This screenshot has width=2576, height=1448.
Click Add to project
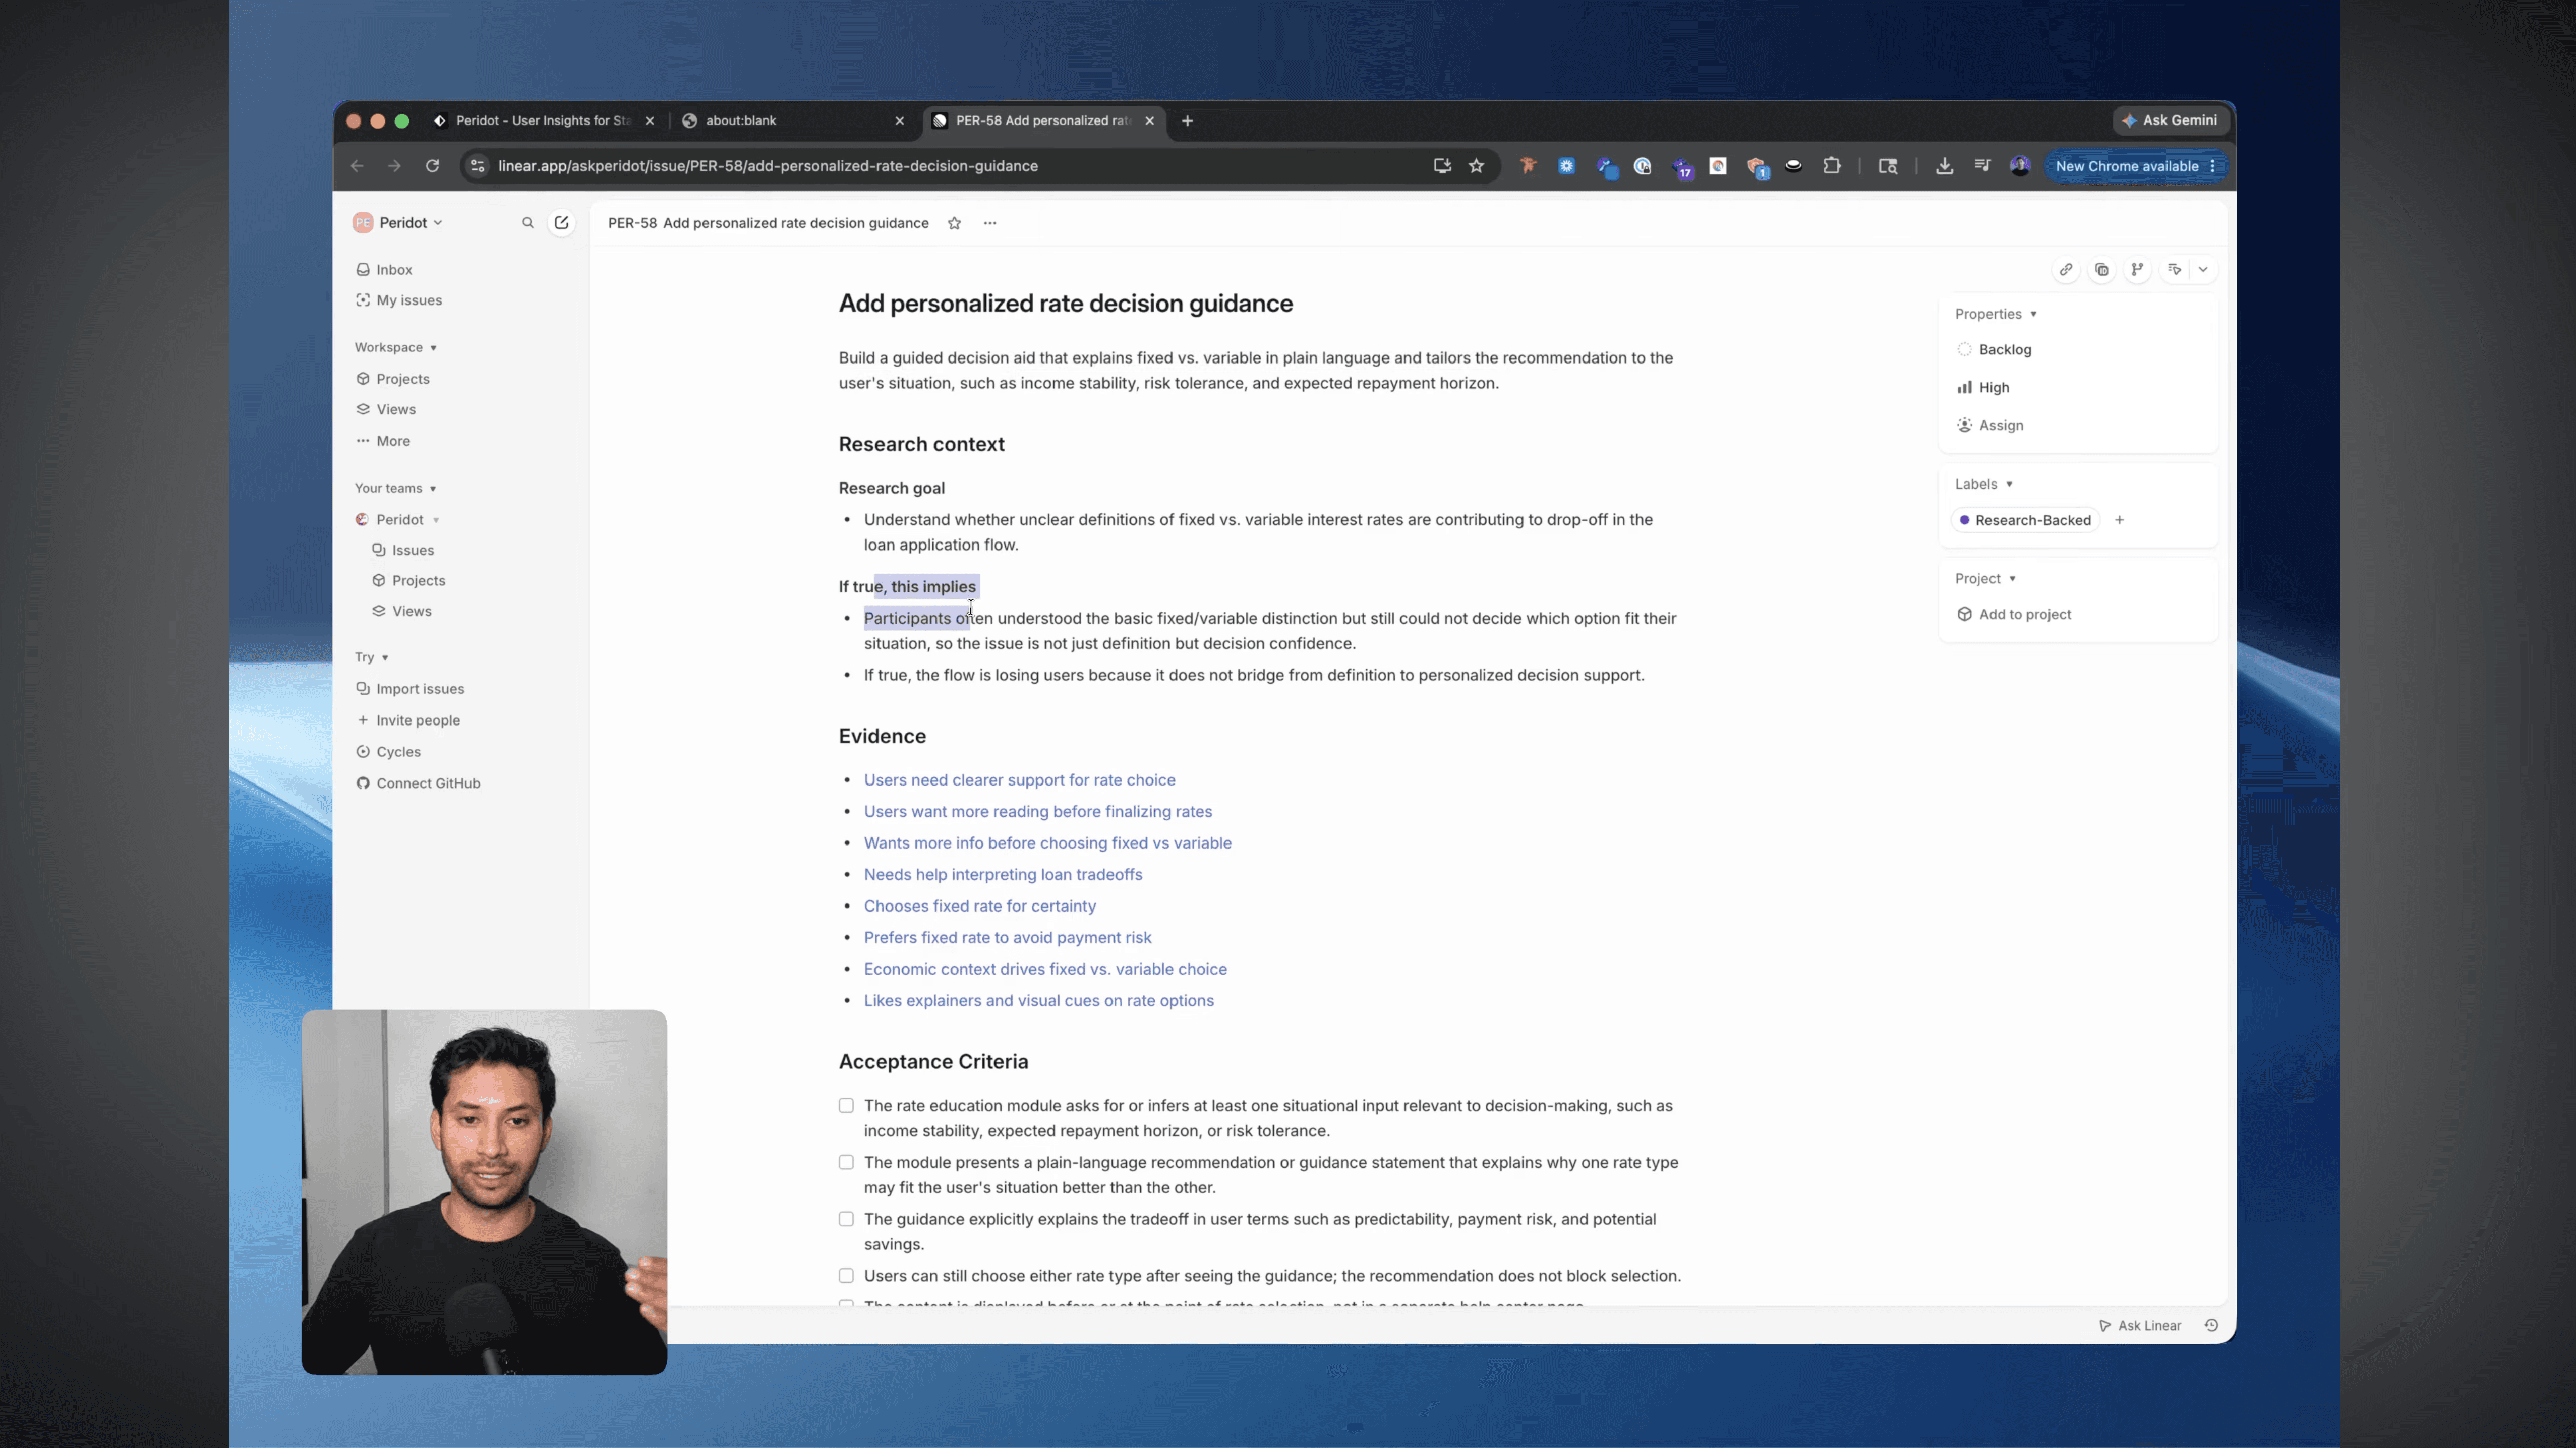[x=2014, y=614]
